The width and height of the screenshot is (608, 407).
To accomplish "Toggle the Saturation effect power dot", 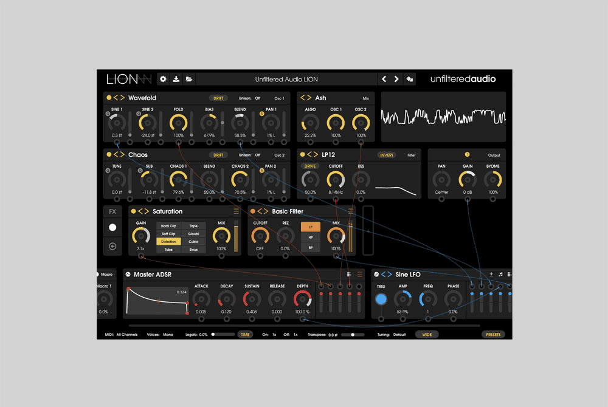I will point(133,211).
